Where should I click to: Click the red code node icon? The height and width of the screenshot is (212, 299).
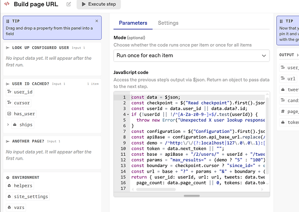coord(7,4)
